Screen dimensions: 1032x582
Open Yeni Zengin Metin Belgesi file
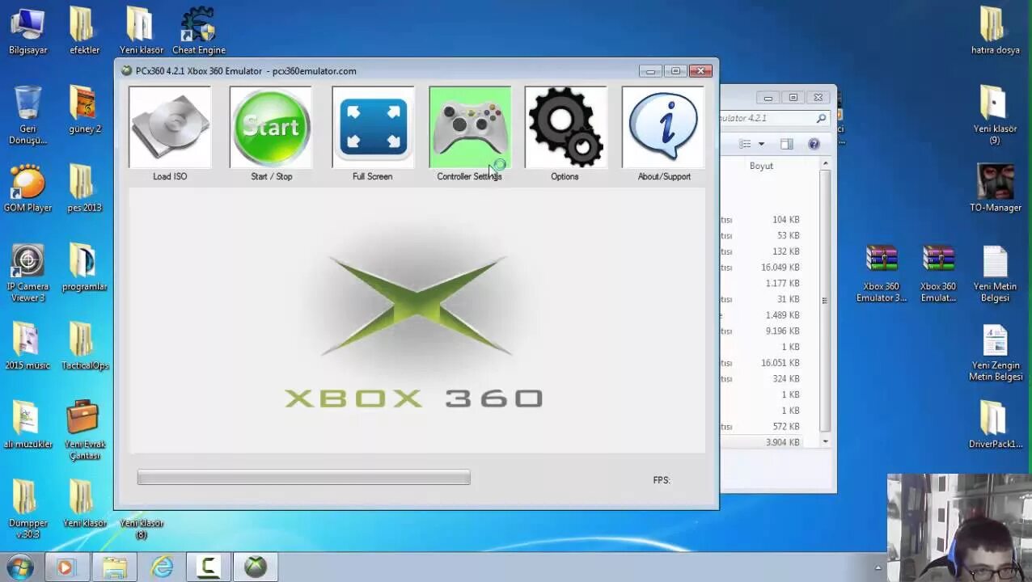click(x=995, y=352)
